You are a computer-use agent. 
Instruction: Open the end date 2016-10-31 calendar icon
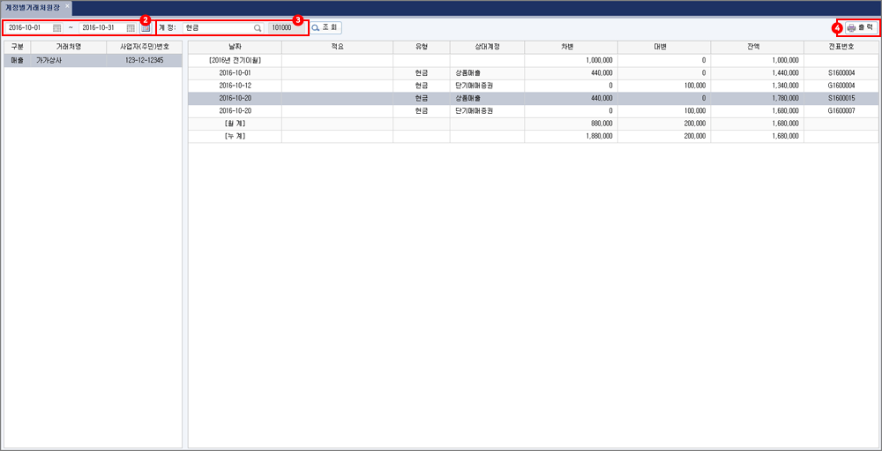tap(131, 27)
